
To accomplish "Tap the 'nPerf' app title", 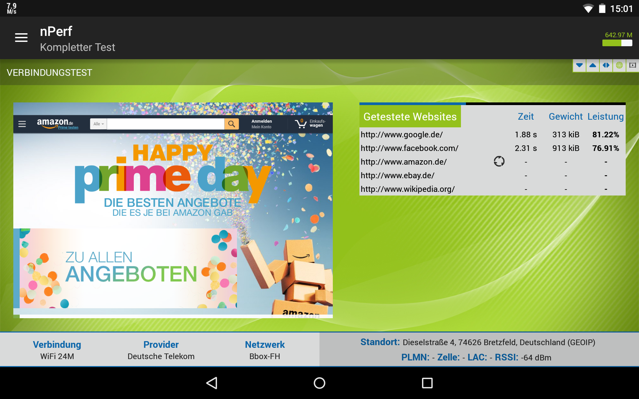I will [x=56, y=31].
